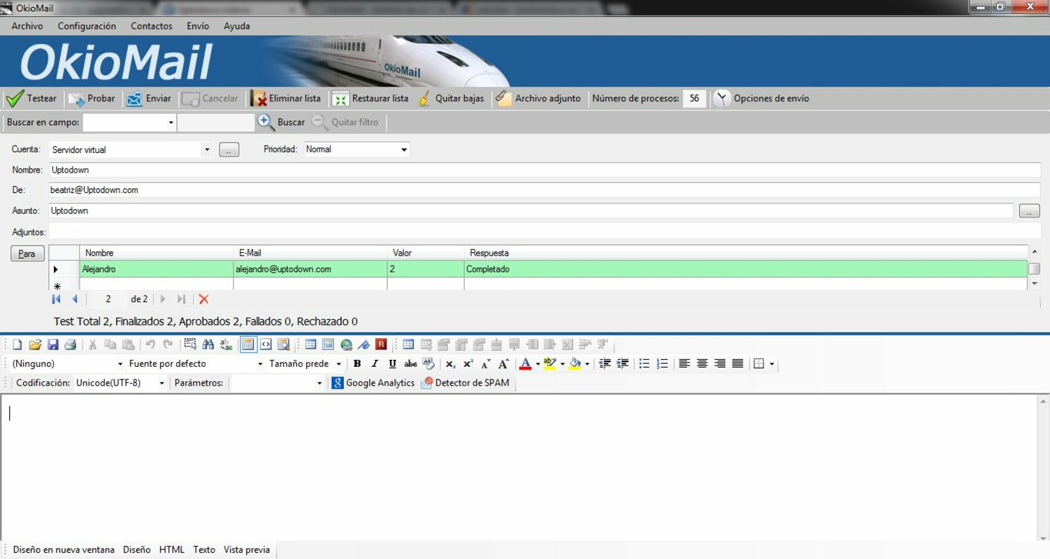The image size is (1050, 559).
Task: Open the Prioridad dropdown set to Normal
Action: tap(357, 150)
